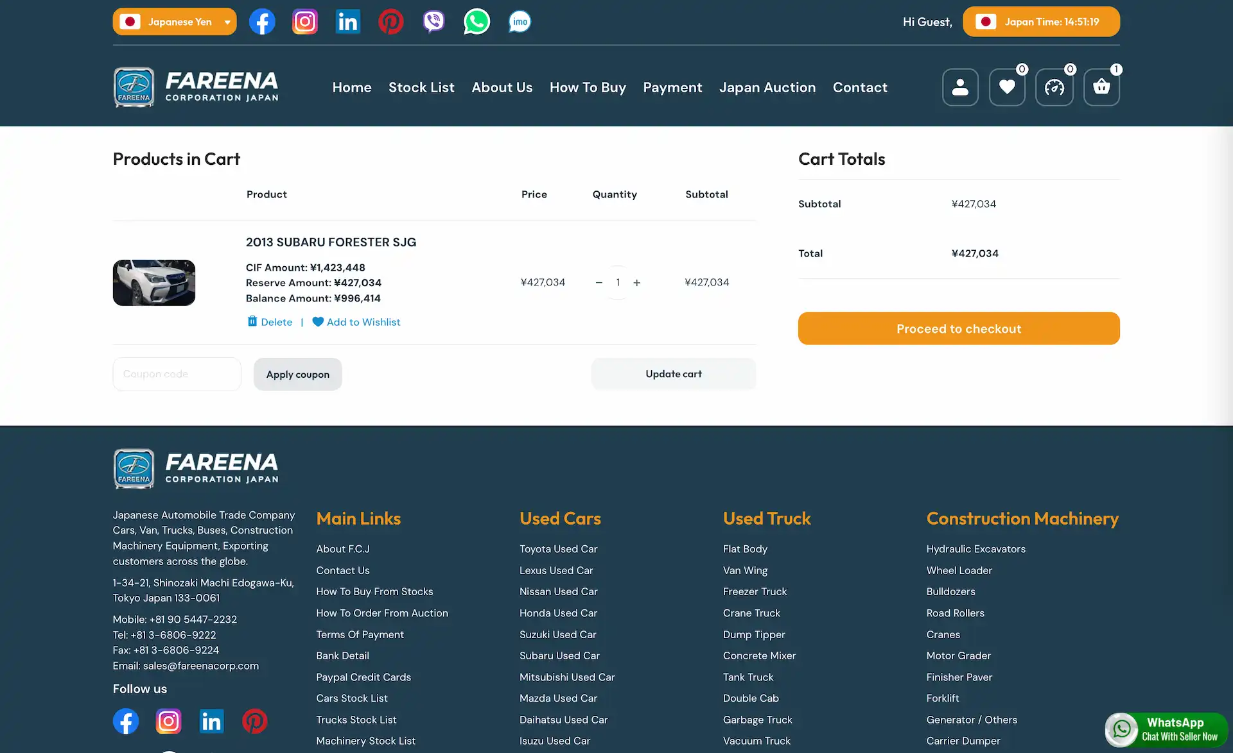Increase quantity with the plus button
1233x753 pixels.
[x=636, y=283]
